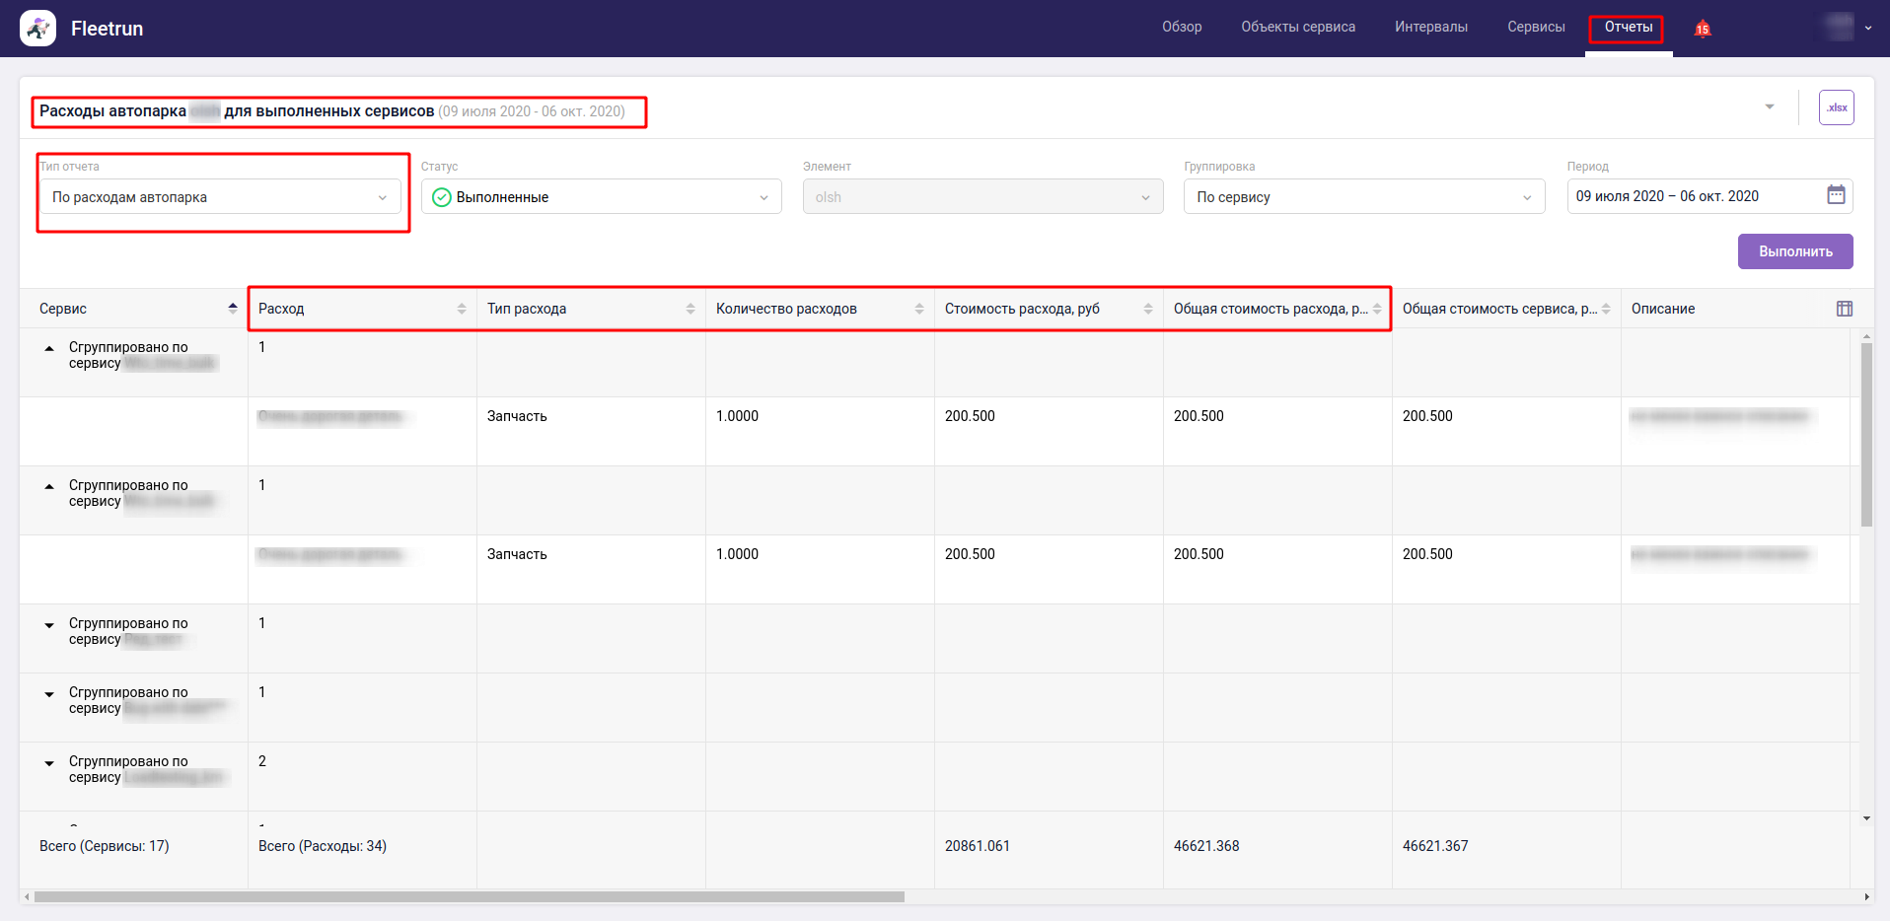
Task: Open the Группировка По сервису dropdown
Action: pos(1363,197)
